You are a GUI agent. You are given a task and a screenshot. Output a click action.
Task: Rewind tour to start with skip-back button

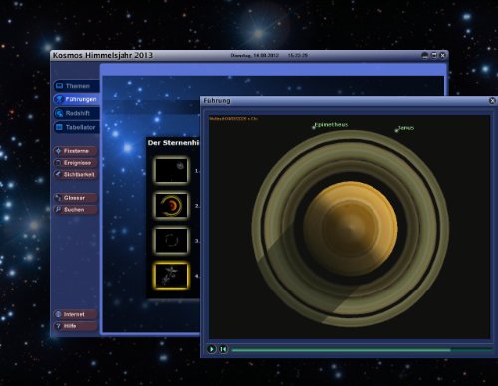[x=223, y=349]
